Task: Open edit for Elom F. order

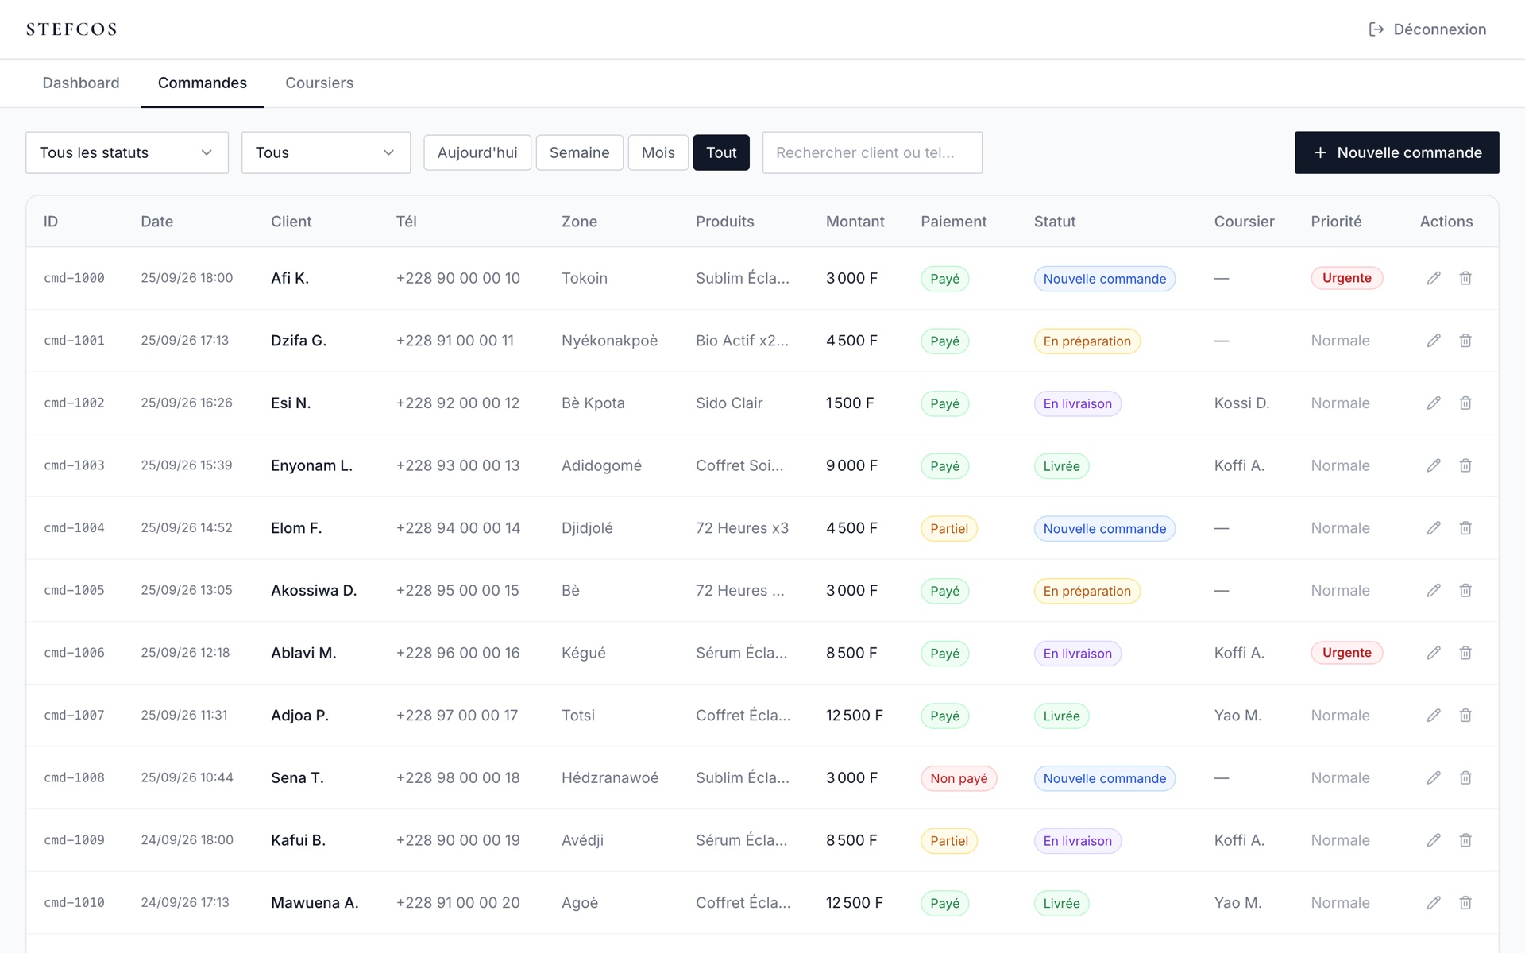Action: tap(1434, 528)
